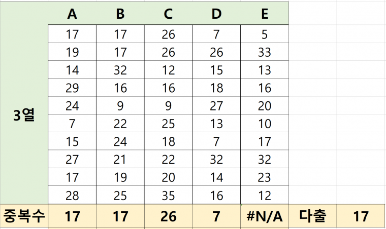Select the cell containing 33

point(265,52)
